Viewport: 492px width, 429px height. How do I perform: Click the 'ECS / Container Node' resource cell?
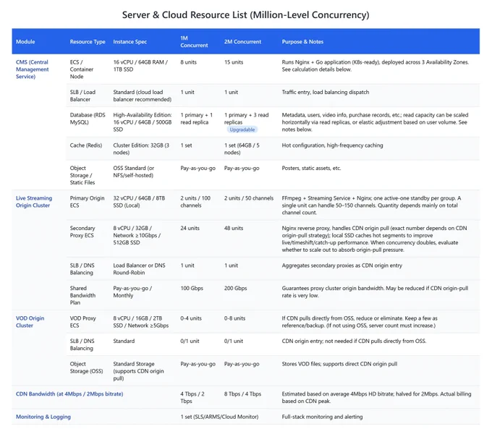[82, 69]
